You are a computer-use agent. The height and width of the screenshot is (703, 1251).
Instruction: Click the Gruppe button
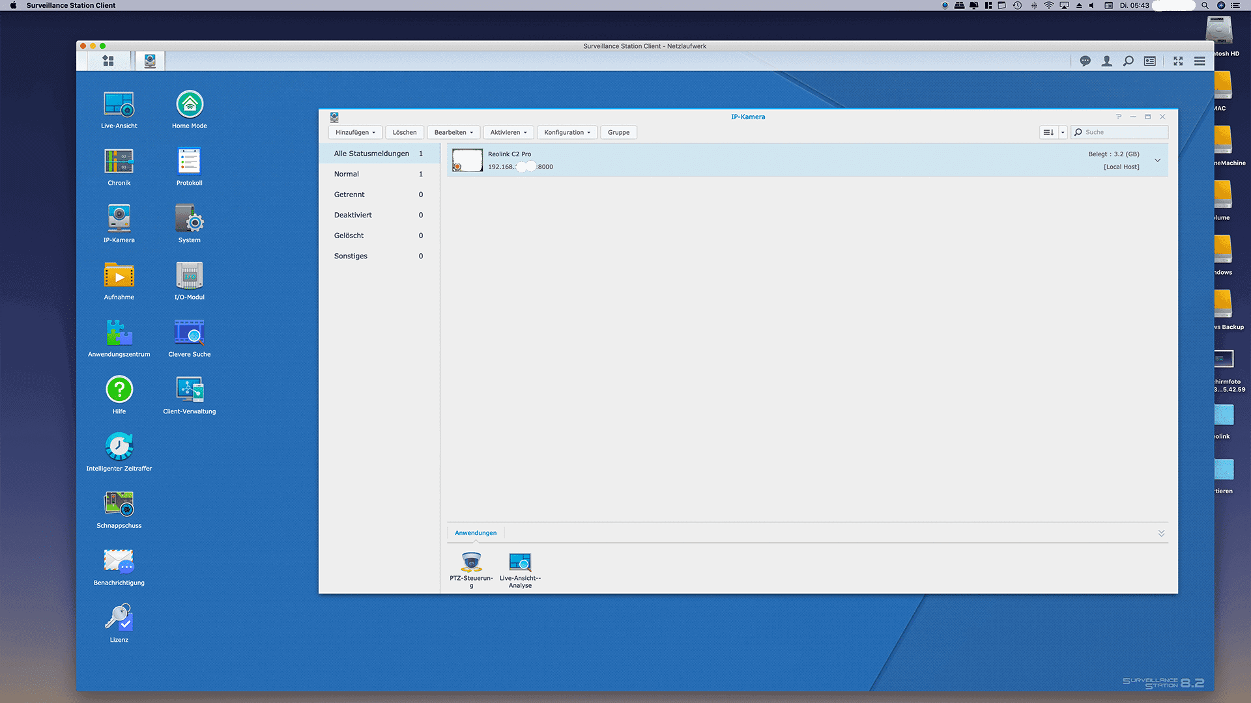pyautogui.click(x=618, y=132)
